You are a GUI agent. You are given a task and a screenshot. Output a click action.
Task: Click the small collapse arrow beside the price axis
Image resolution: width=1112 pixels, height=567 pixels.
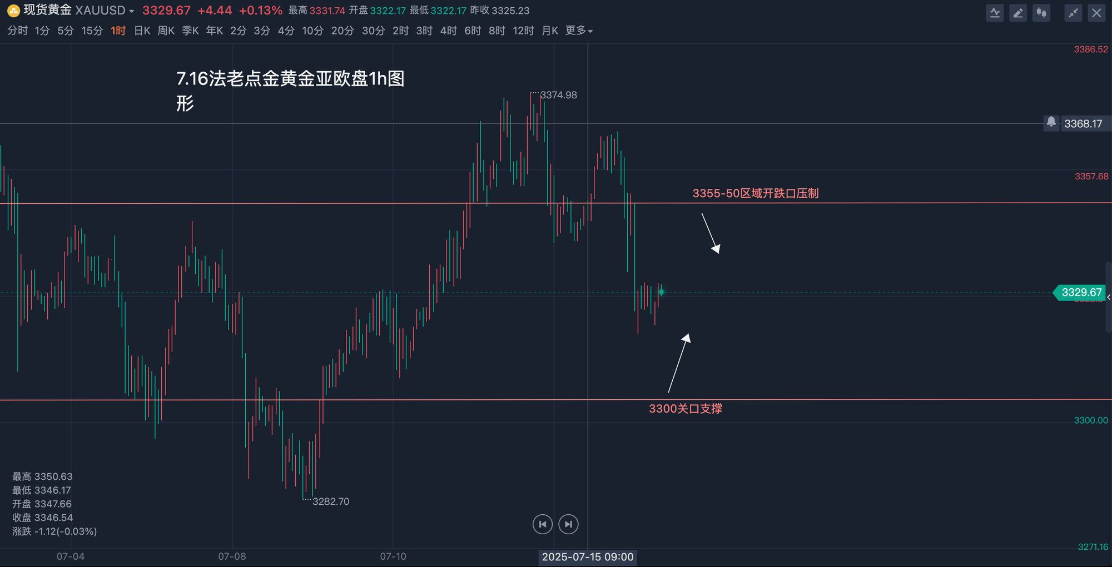tap(1108, 298)
